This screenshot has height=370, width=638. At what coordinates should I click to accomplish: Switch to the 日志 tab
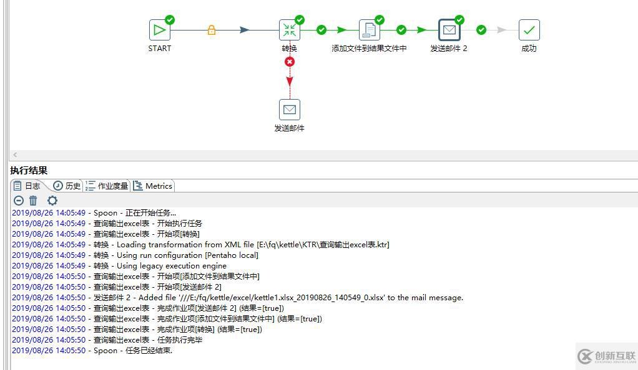(x=27, y=186)
